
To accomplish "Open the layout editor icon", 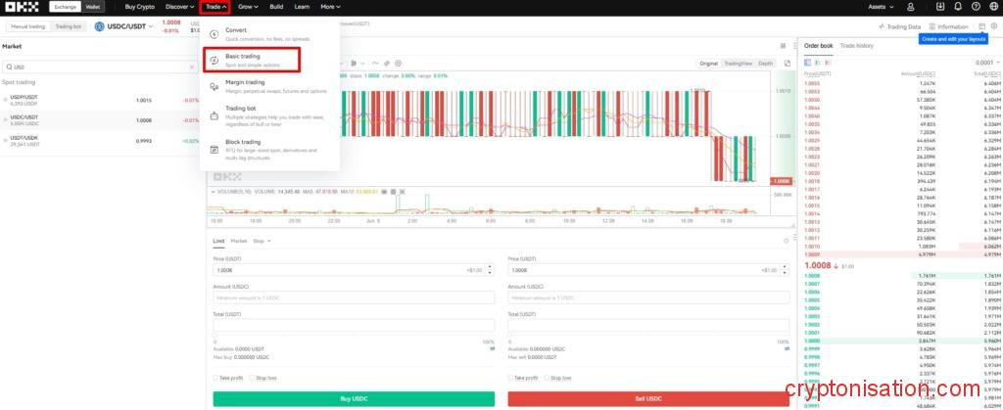I will (x=982, y=26).
